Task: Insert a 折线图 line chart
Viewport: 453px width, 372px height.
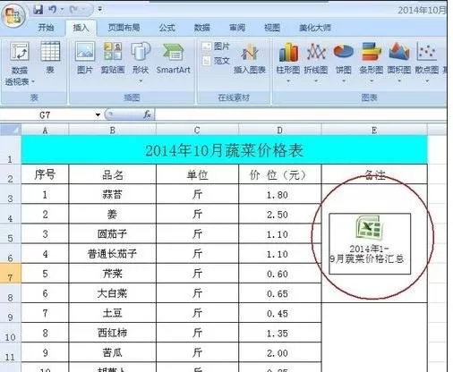Action: coord(316,58)
